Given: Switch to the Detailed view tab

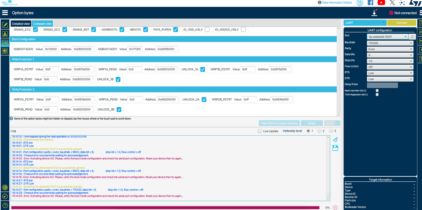Looking at the screenshot, I should tap(21, 24).
